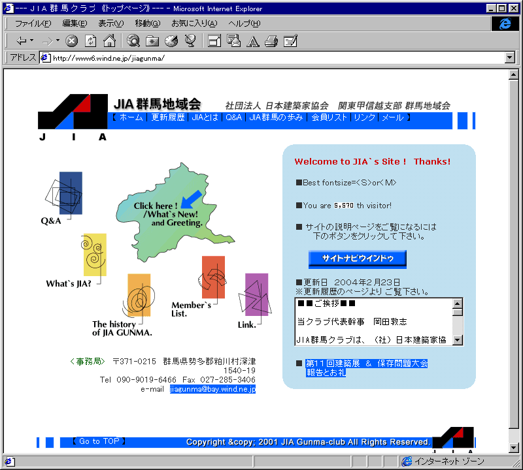Click the JIA logo at top left
The height and width of the screenshot is (470, 523).
tap(73, 117)
